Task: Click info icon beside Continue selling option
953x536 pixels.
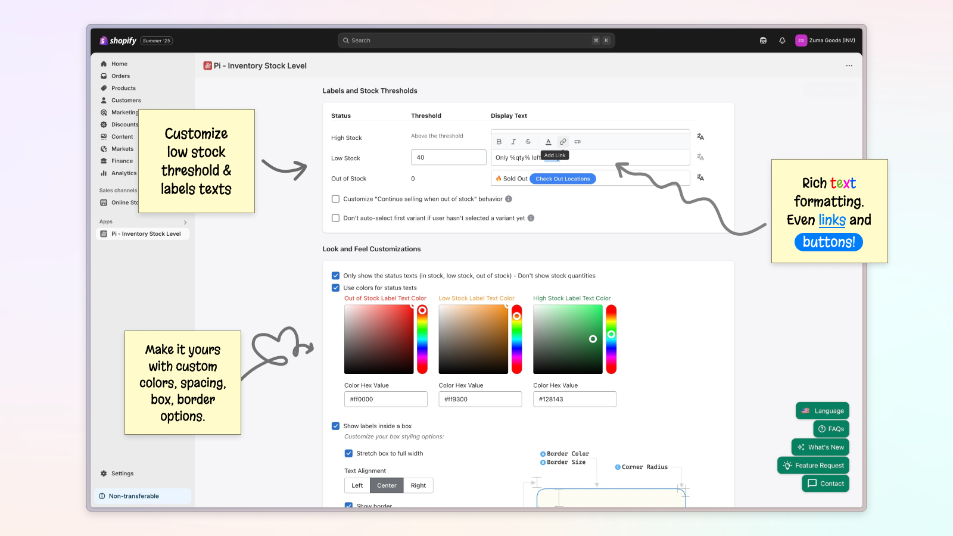Action: pos(509,199)
